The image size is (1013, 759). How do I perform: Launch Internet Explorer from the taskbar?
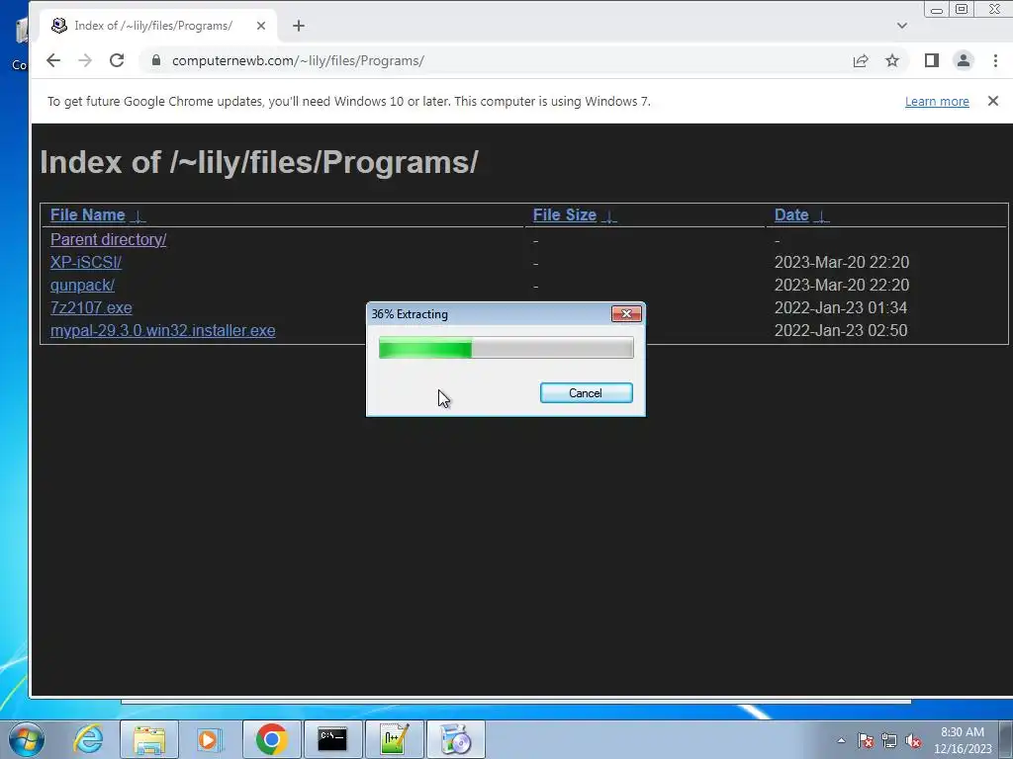pyautogui.click(x=88, y=739)
